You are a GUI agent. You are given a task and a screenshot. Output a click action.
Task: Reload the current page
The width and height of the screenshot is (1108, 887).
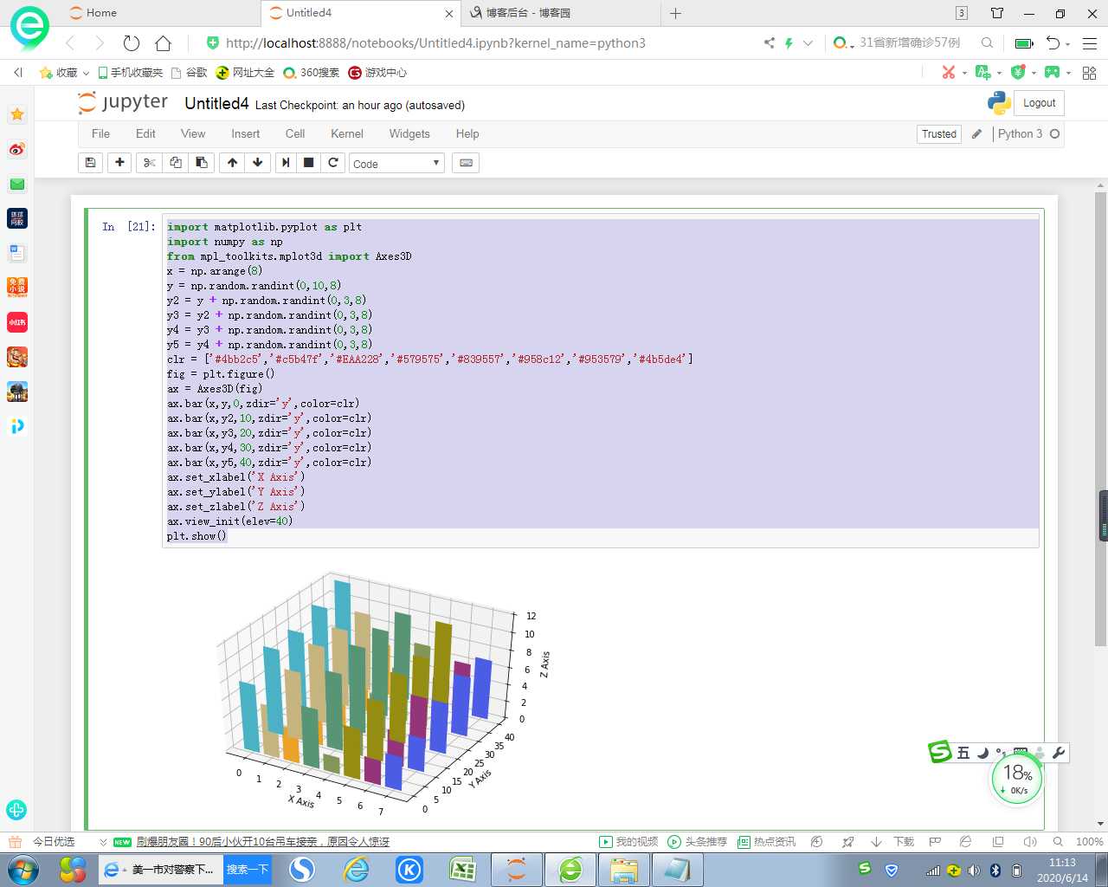pyautogui.click(x=132, y=43)
